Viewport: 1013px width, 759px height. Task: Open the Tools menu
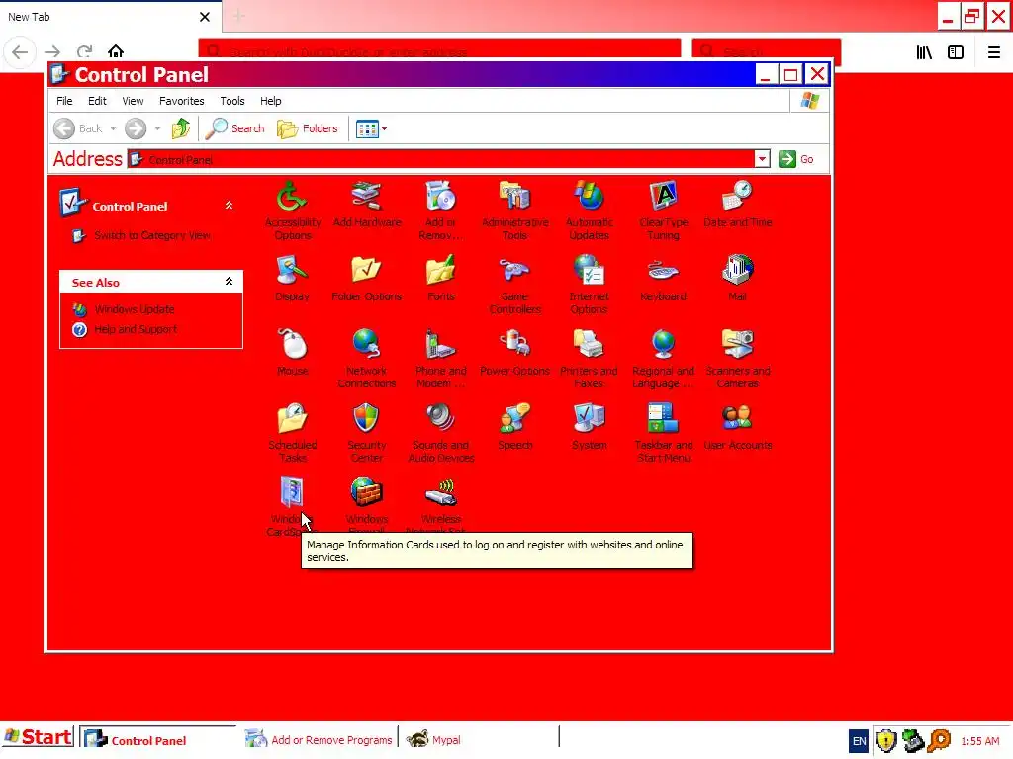coord(231,101)
